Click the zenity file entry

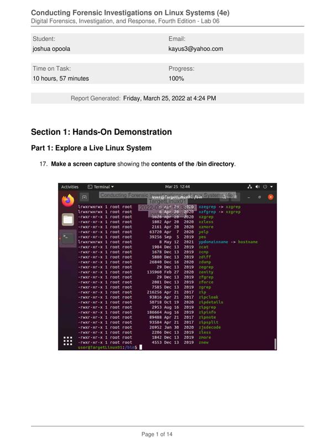pos(206,272)
